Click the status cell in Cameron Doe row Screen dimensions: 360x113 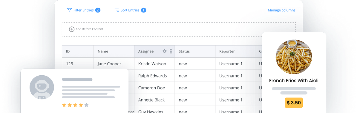point(195,88)
